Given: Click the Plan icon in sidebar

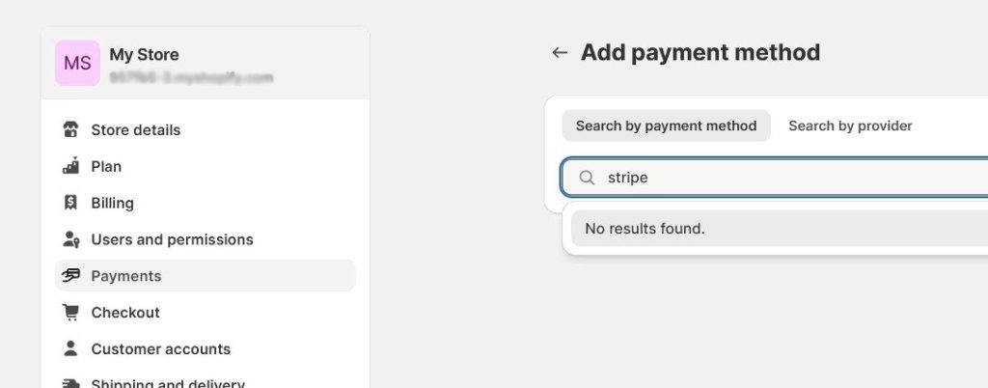Looking at the screenshot, I should 70,166.
